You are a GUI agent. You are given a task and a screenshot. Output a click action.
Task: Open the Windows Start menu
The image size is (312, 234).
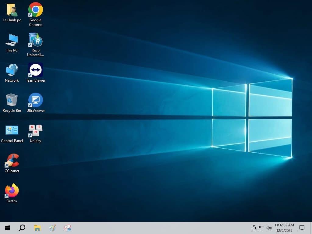(x=7, y=228)
